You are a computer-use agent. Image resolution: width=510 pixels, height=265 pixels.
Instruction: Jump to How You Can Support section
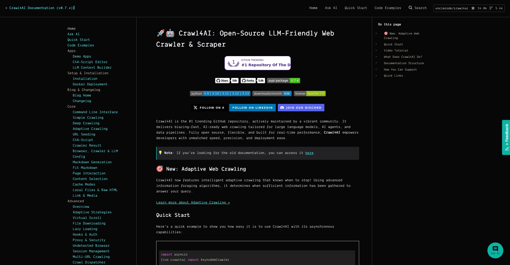pyautogui.click(x=400, y=69)
